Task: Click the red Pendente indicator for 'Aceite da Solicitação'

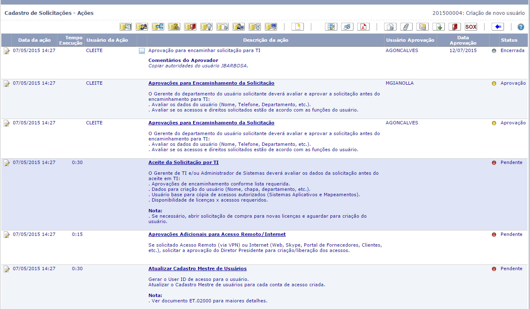Action: coord(494,163)
